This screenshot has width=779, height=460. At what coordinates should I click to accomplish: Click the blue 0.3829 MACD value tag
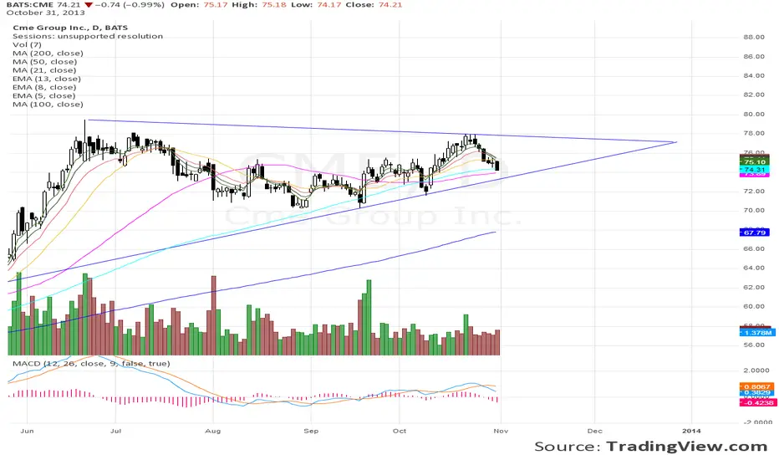point(757,393)
